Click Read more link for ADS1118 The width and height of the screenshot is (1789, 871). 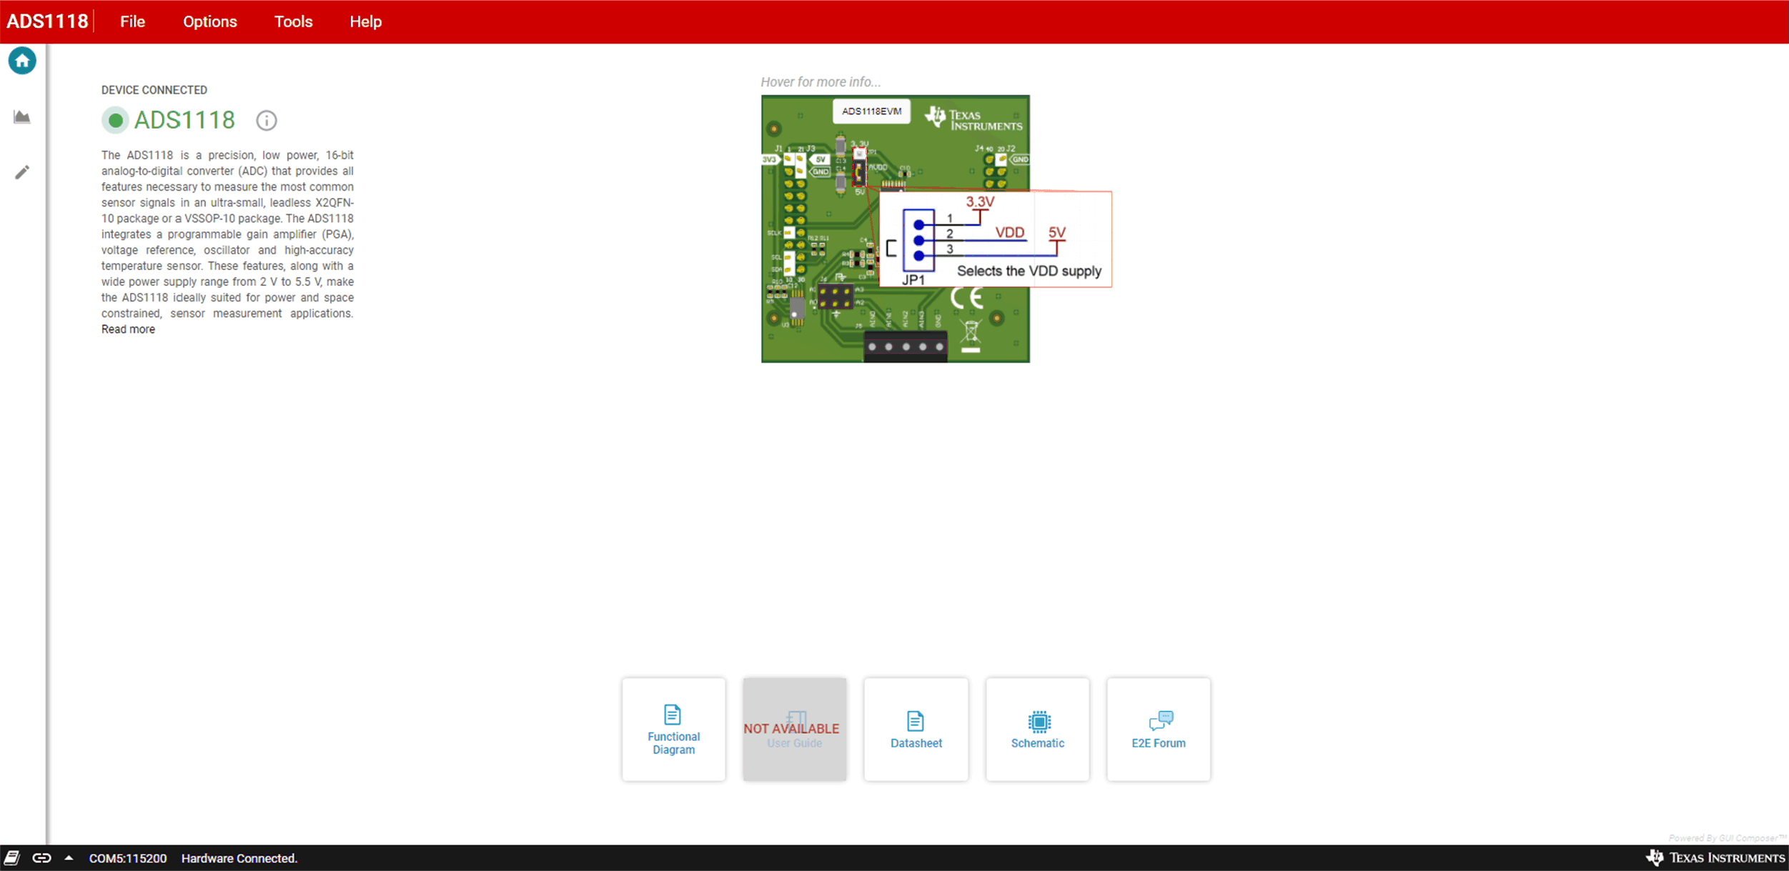(128, 329)
